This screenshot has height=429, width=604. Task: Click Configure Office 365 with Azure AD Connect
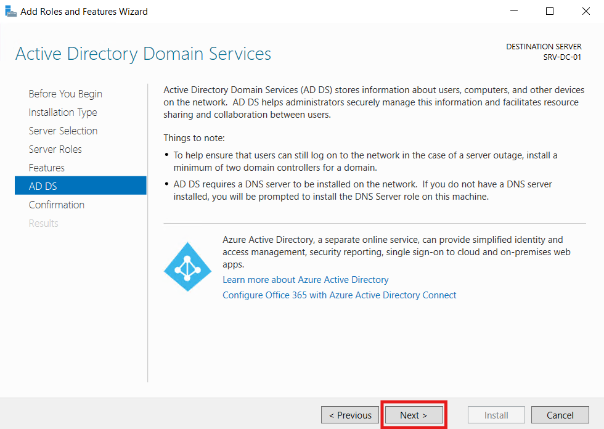(x=339, y=295)
